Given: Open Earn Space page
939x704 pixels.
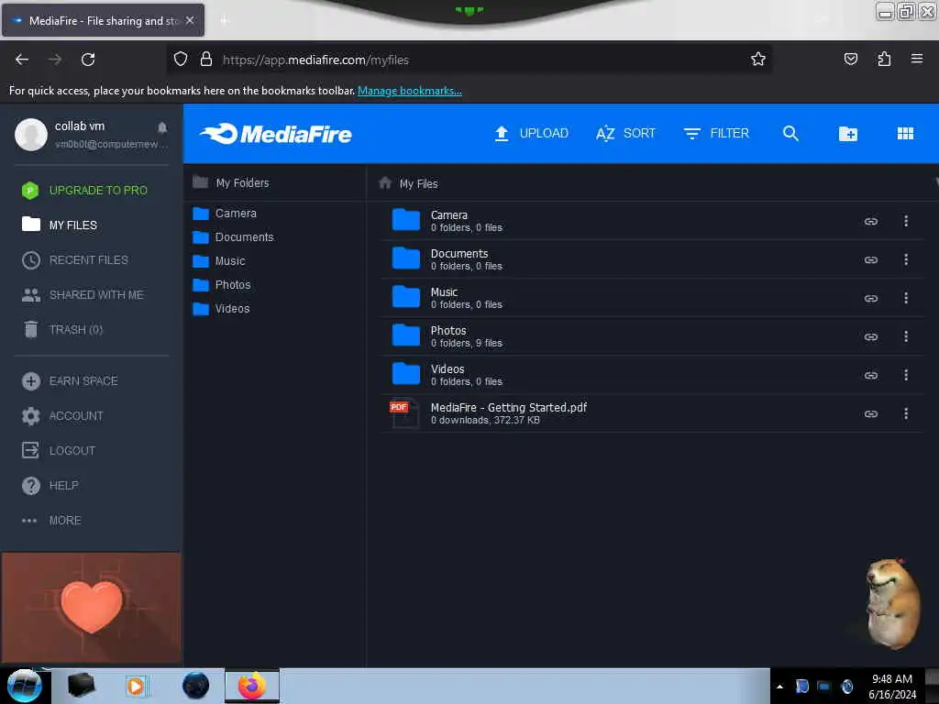Looking at the screenshot, I should [x=70, y=380].
